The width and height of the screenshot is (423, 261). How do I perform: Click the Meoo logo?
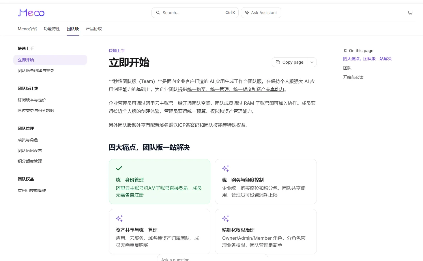31,13
